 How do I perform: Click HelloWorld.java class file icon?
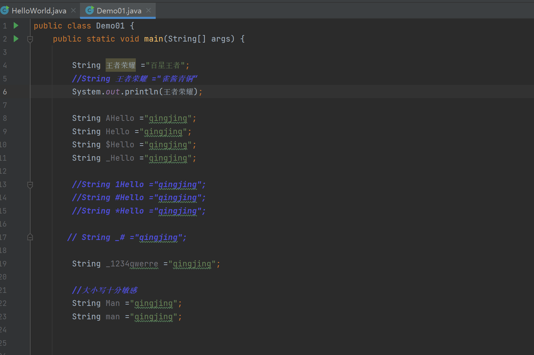(5, 10)
